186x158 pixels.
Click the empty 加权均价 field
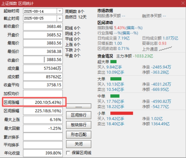[x=43, y=93]
